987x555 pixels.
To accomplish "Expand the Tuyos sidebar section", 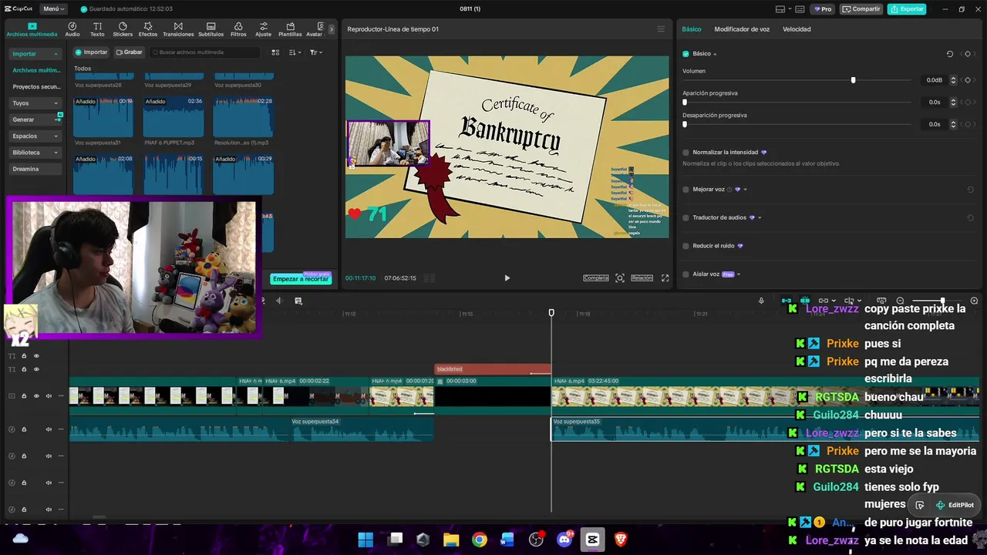I will coord(56,103).
